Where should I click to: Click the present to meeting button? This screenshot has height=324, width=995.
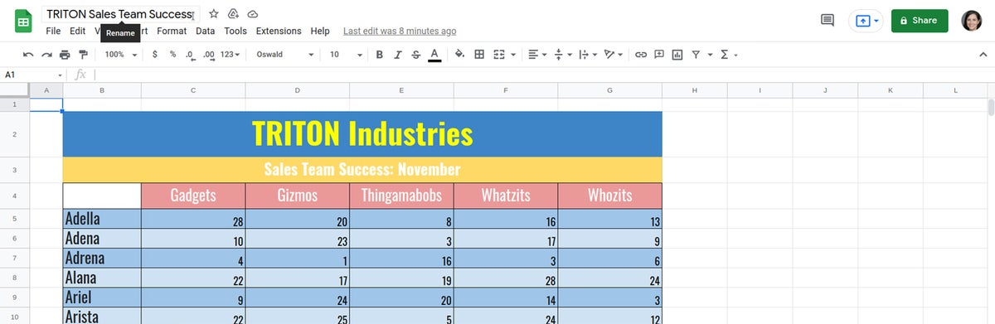[866, 21]
